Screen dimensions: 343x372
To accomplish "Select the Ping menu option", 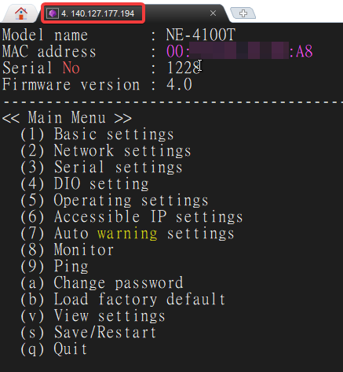I will tap(54, 267).
